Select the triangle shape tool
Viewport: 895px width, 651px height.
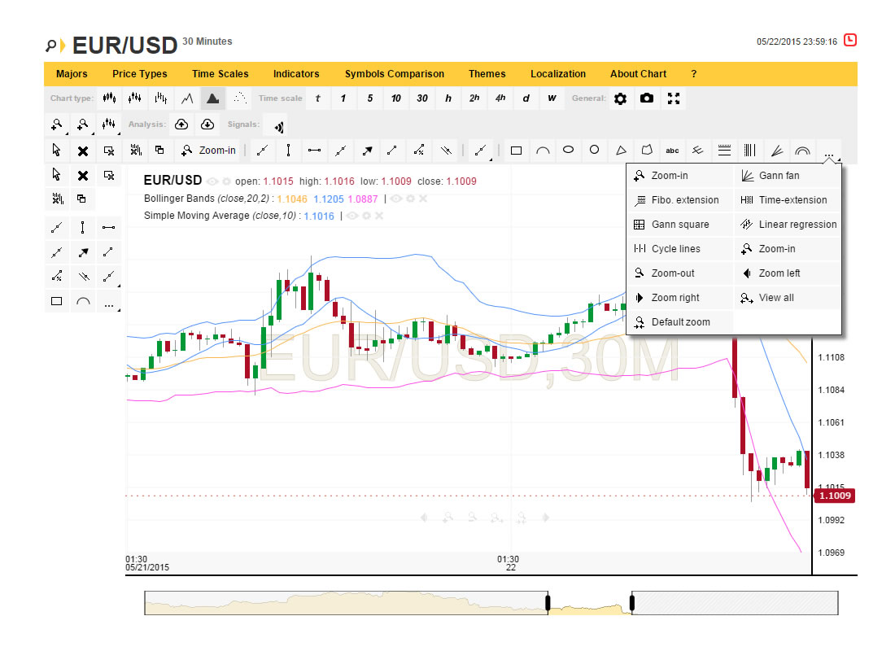click(x=621, y=151)
